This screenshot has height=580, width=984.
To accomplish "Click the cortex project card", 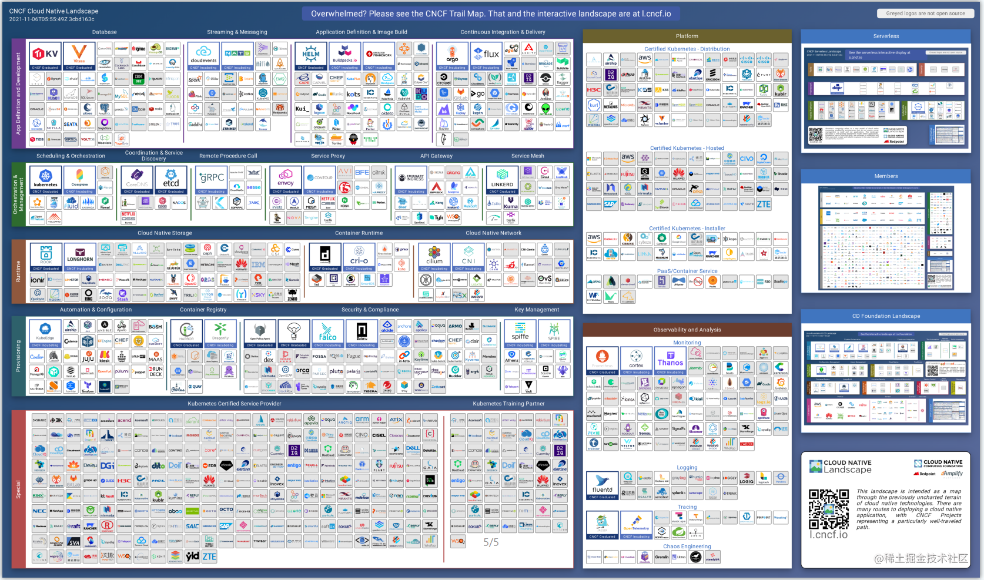I will tap(637, 360).
